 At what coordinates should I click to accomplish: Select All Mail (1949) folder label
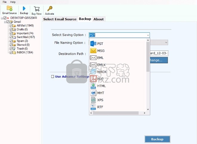coord(25,26)
